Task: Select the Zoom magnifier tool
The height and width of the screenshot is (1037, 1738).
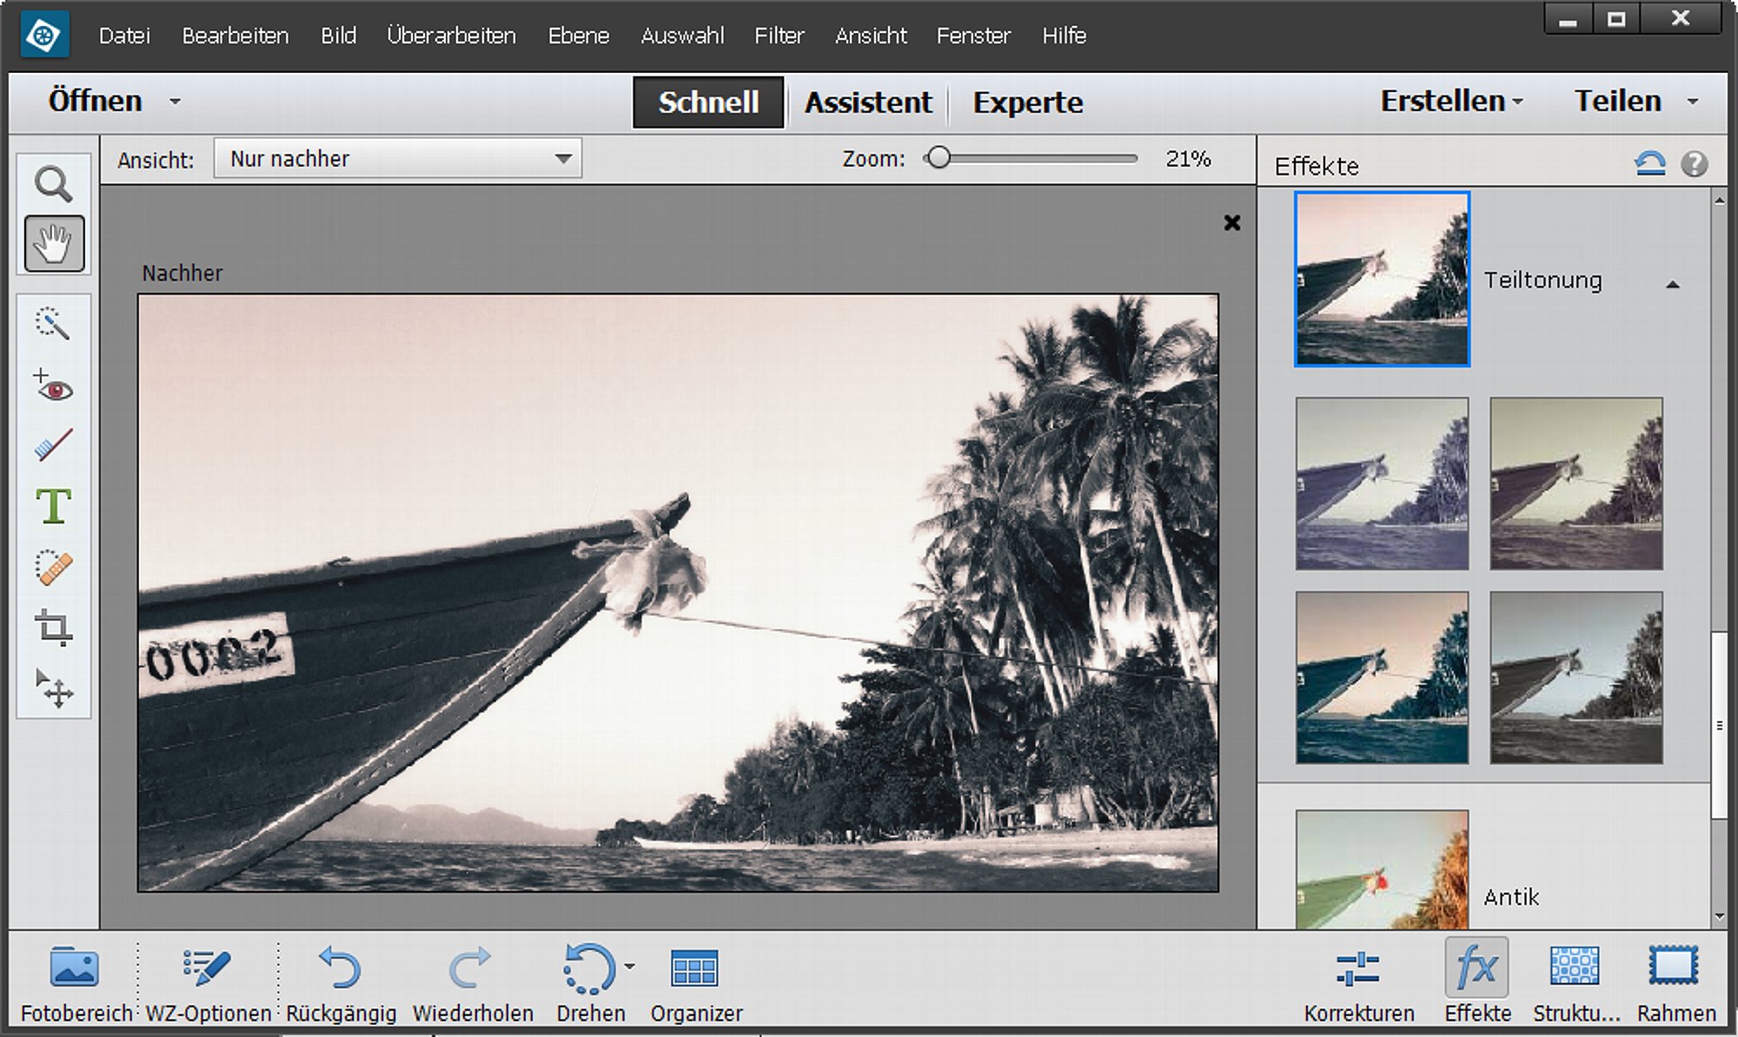Action: [53, 184]
